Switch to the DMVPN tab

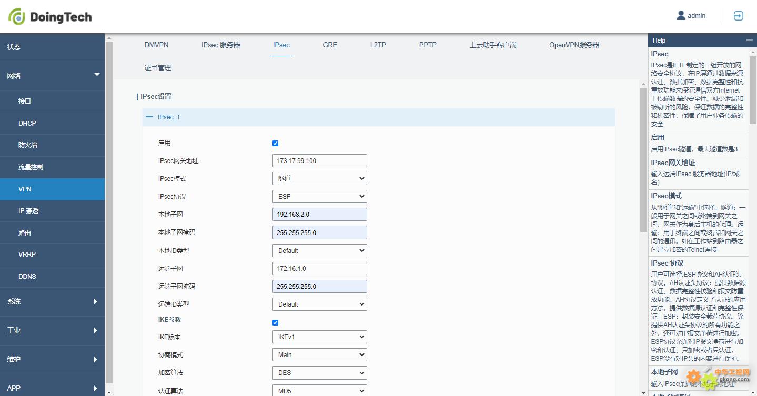coord(156,45)
